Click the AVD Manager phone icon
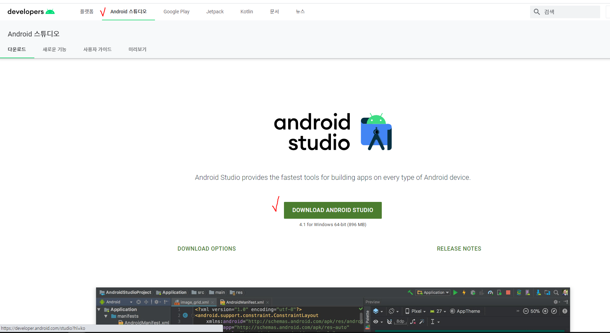Viewport: 610px width, 333px height. 528,292
